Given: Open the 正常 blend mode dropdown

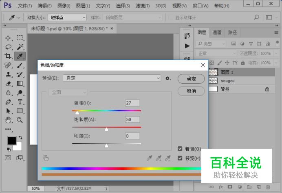Looking at the screenshot, I should 216,53.
